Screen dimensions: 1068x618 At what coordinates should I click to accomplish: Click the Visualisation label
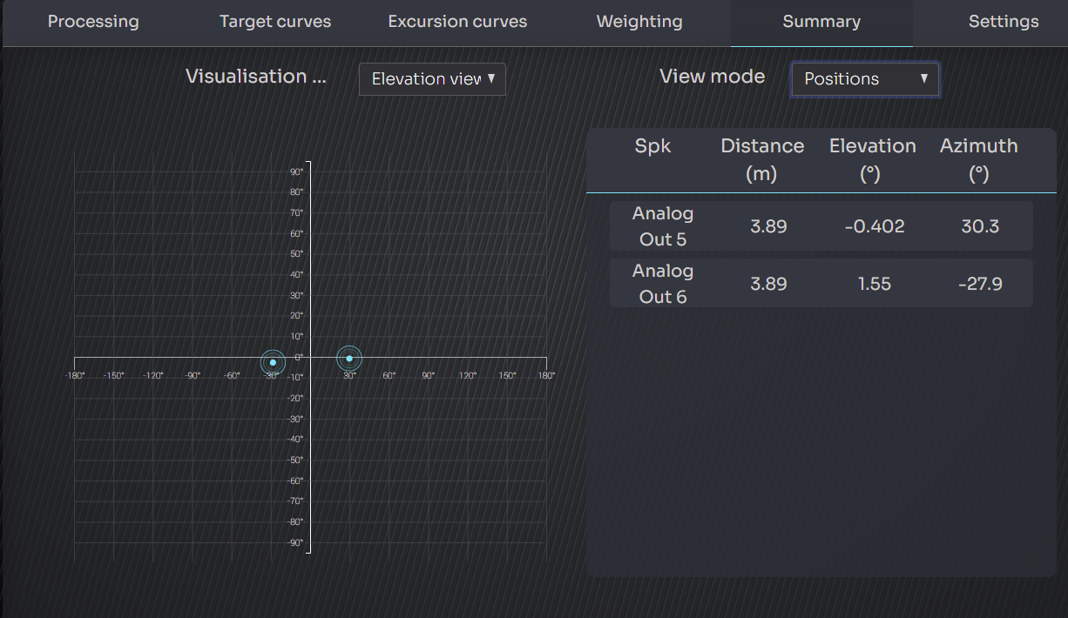[256, 77]
